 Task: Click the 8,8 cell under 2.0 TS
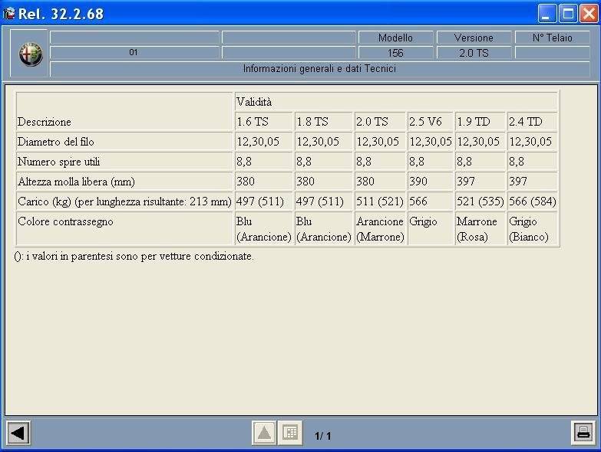point(380,162)
